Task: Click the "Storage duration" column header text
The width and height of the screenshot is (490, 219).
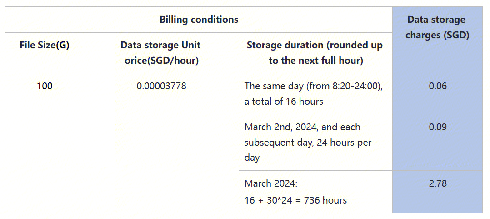Action: tap(315, 45)
